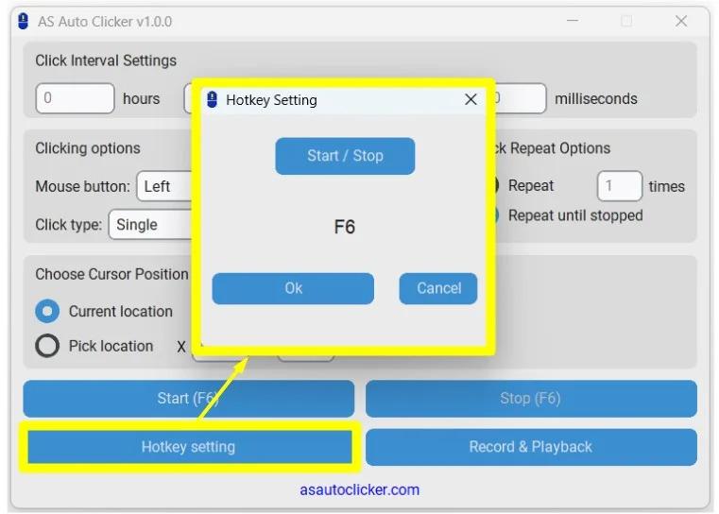The height and width of the screenshot is (514, 719).
Task: Confirm the hotkey with Ok
Action: click(293, 288)
